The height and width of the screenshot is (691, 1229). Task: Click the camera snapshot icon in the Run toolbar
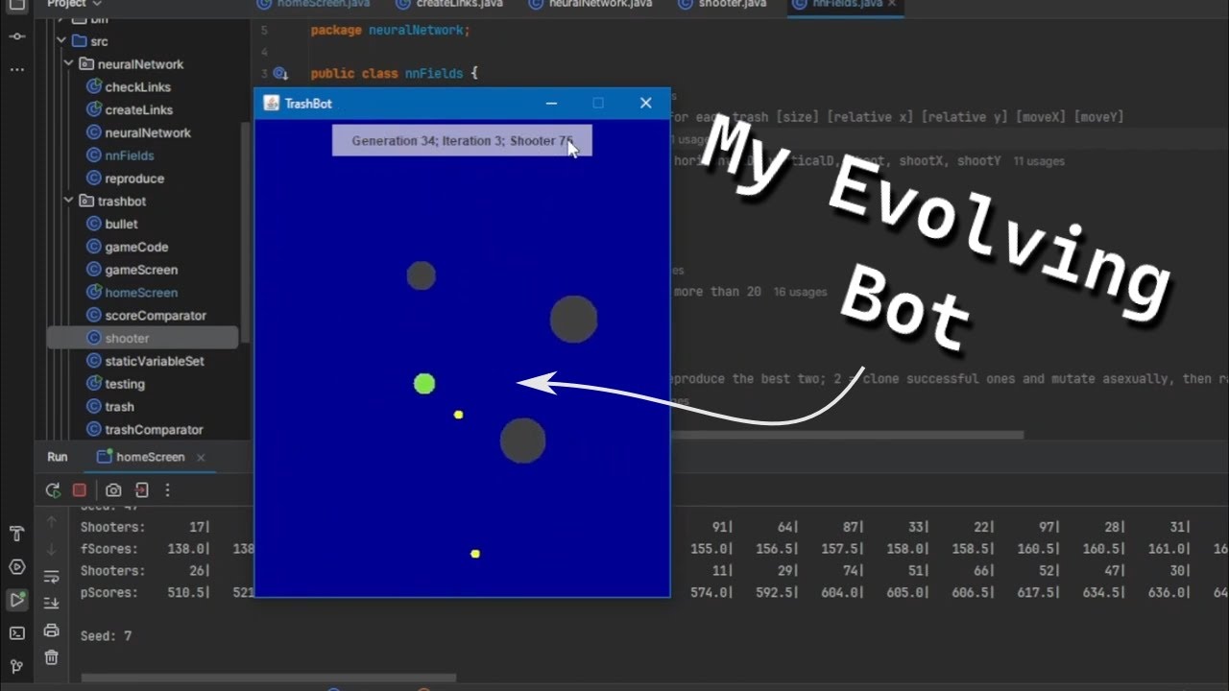(113, 490)
